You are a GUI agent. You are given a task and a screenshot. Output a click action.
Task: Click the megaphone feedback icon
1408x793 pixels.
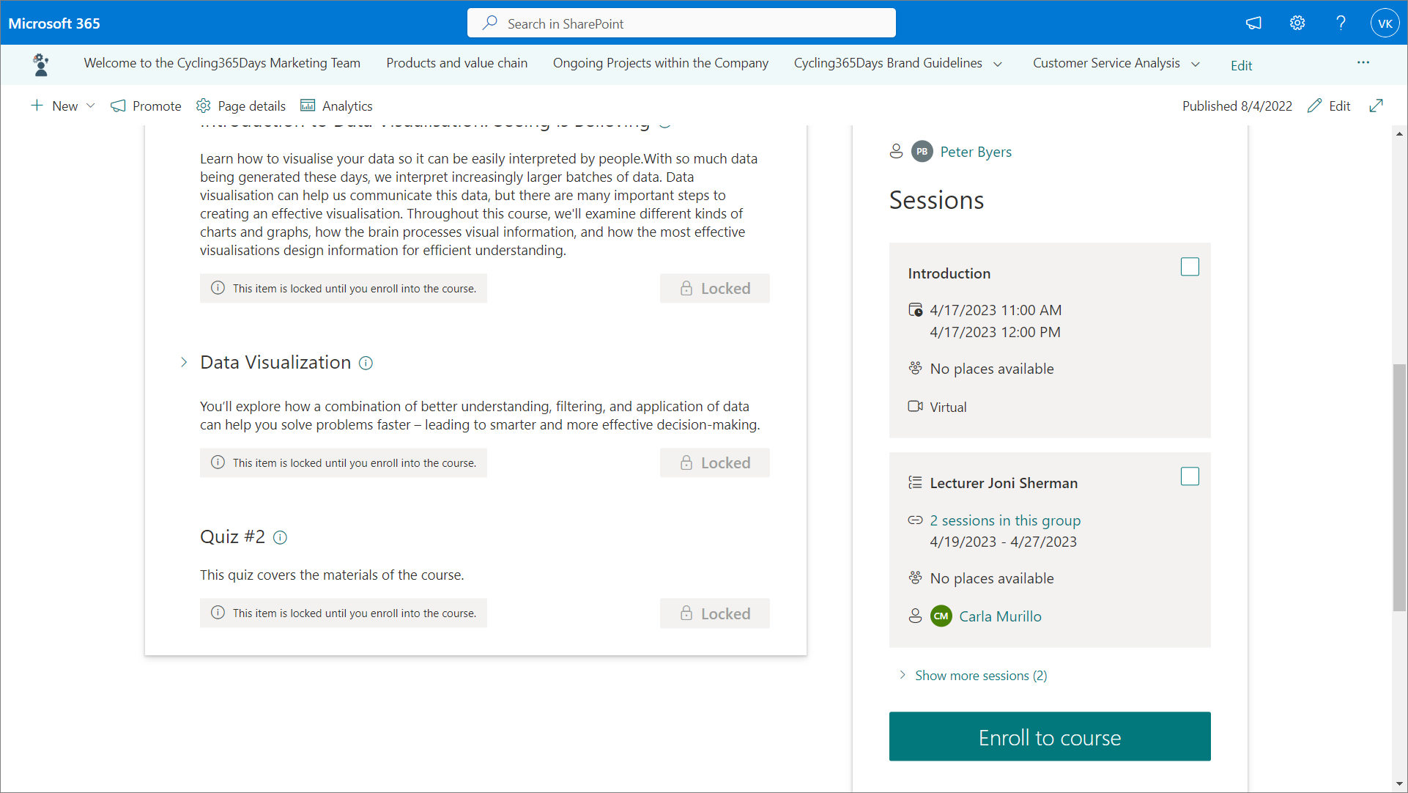point(1253,23)
